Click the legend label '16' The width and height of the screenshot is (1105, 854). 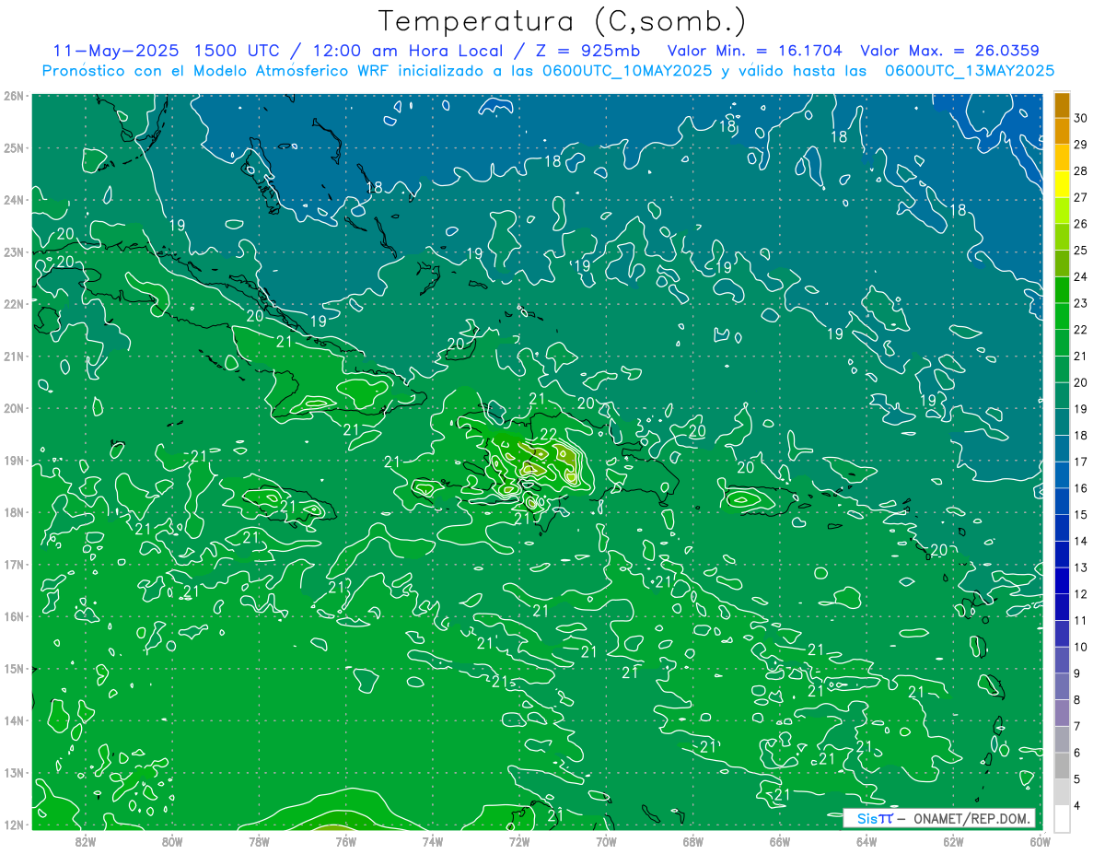(x=1081, y=488)
